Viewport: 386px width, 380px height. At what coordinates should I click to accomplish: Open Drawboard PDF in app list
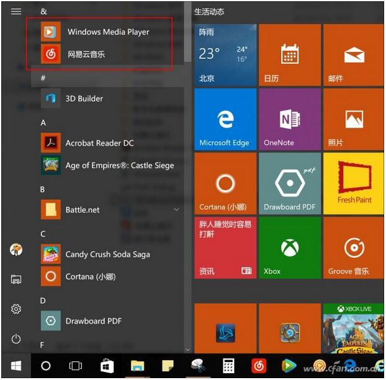pos(93,321)
